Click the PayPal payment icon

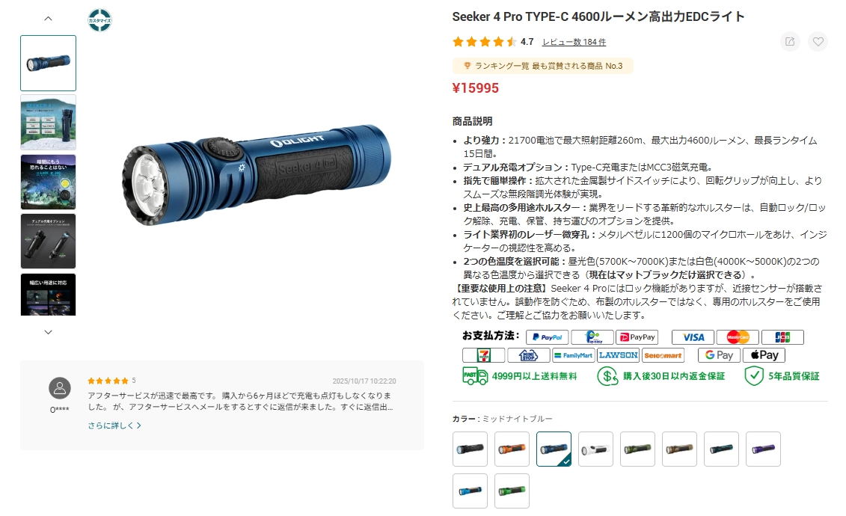pos(547,337)
